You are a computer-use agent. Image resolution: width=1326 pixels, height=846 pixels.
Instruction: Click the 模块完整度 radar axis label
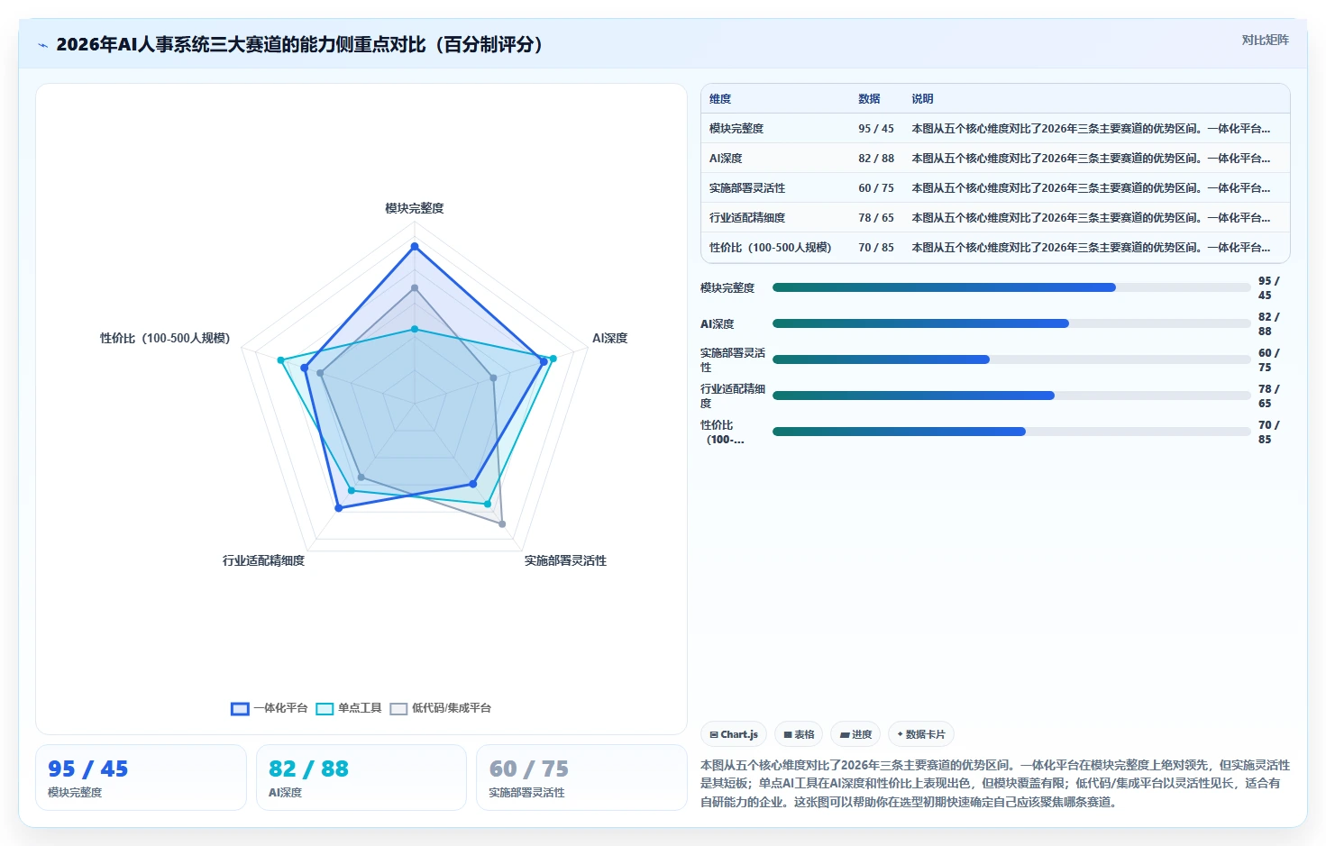pos(415,208)
